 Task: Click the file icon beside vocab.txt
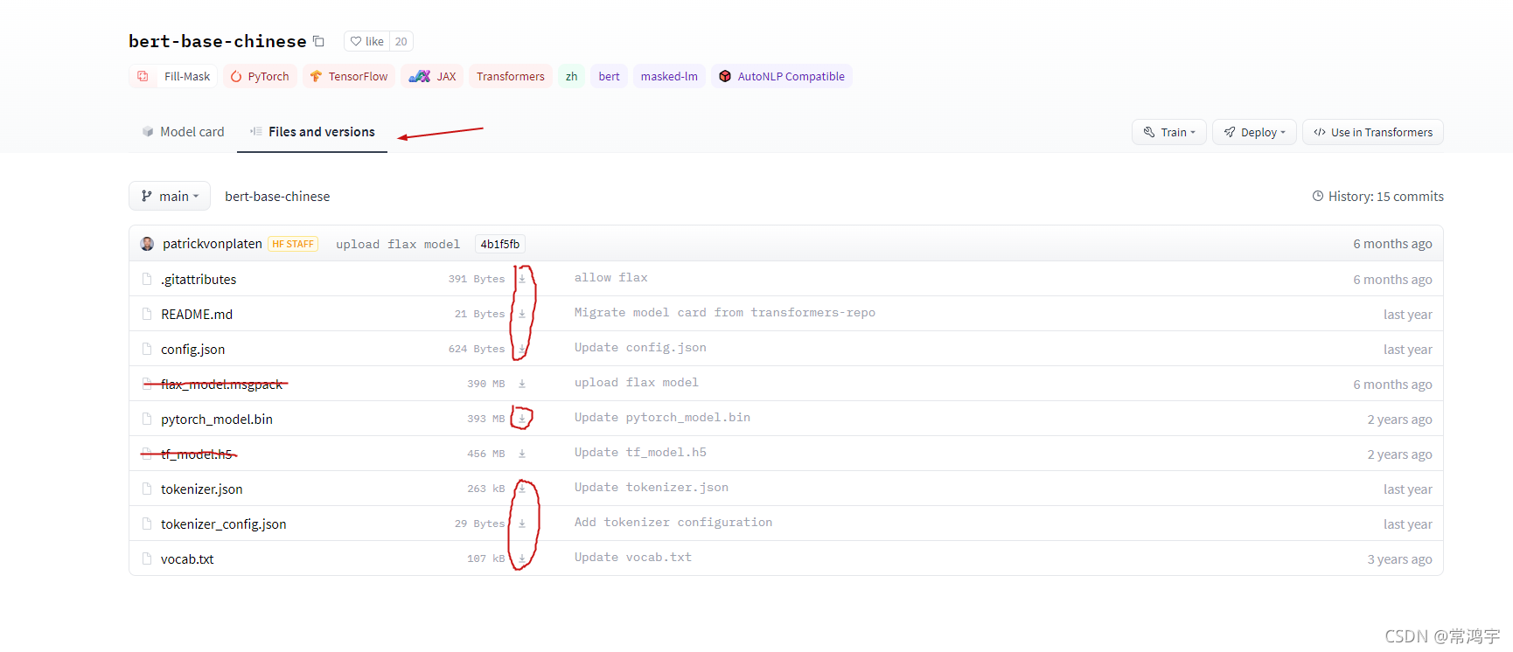click(147, 558)
